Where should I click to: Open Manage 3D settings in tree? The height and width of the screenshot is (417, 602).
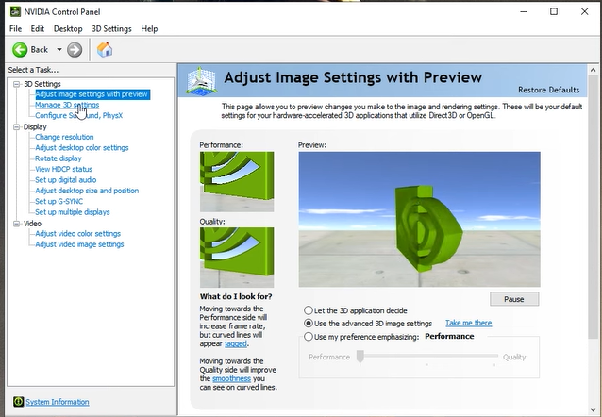[66, 105]
